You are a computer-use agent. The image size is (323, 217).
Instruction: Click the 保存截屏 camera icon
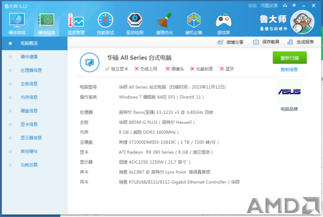(x=256, y=42)
